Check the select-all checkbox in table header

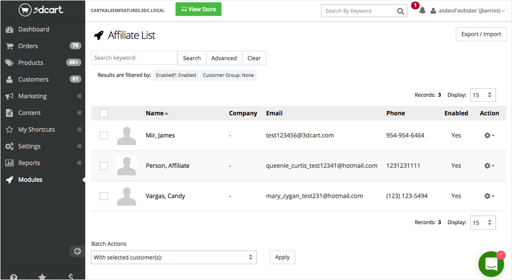click(x=104, y=114)
